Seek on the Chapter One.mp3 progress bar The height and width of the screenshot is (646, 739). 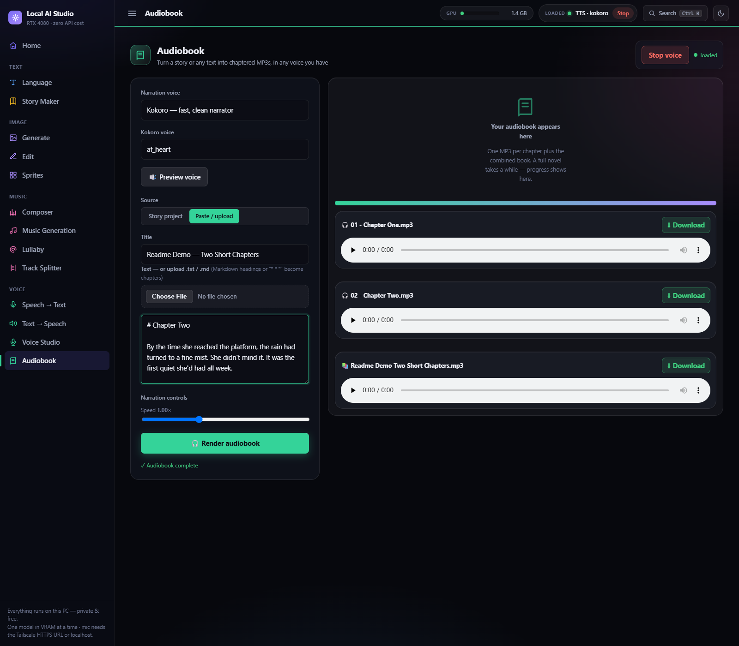(x=535, y=250)
